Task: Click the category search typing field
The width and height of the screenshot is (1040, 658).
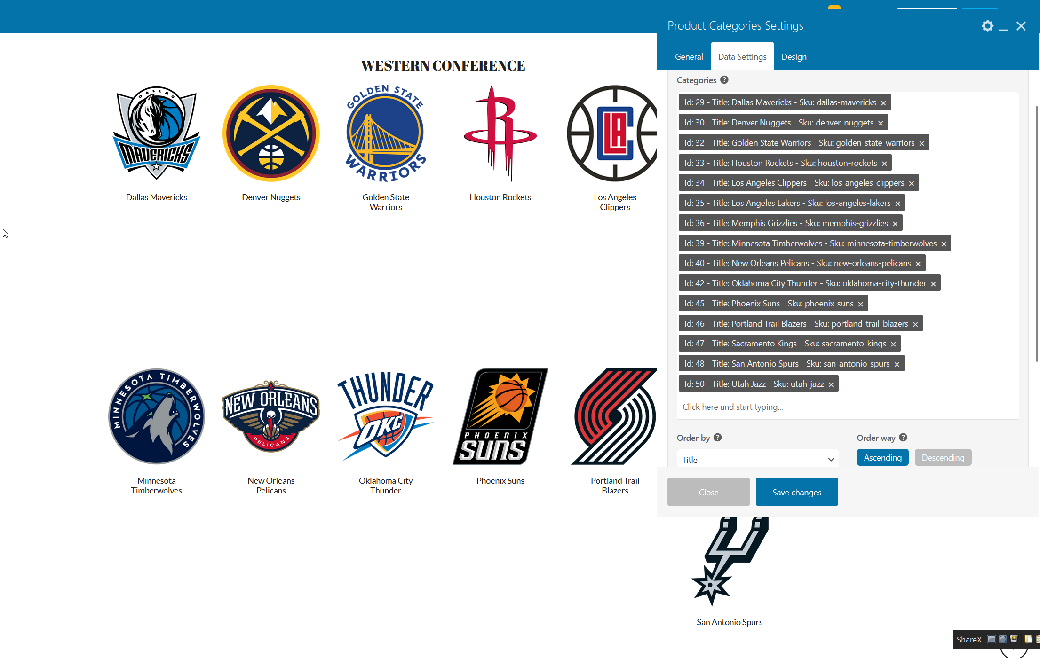Action: click(x=800, y=407)
